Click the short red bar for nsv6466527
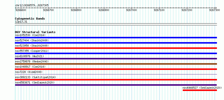Viewport: 224px width, 100px height. [x=200, y=90]
